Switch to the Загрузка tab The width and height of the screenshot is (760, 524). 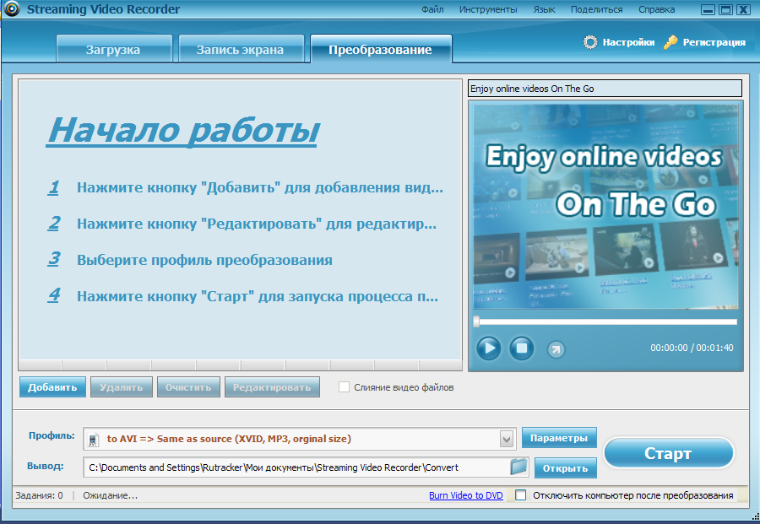(x=113, y=50)
